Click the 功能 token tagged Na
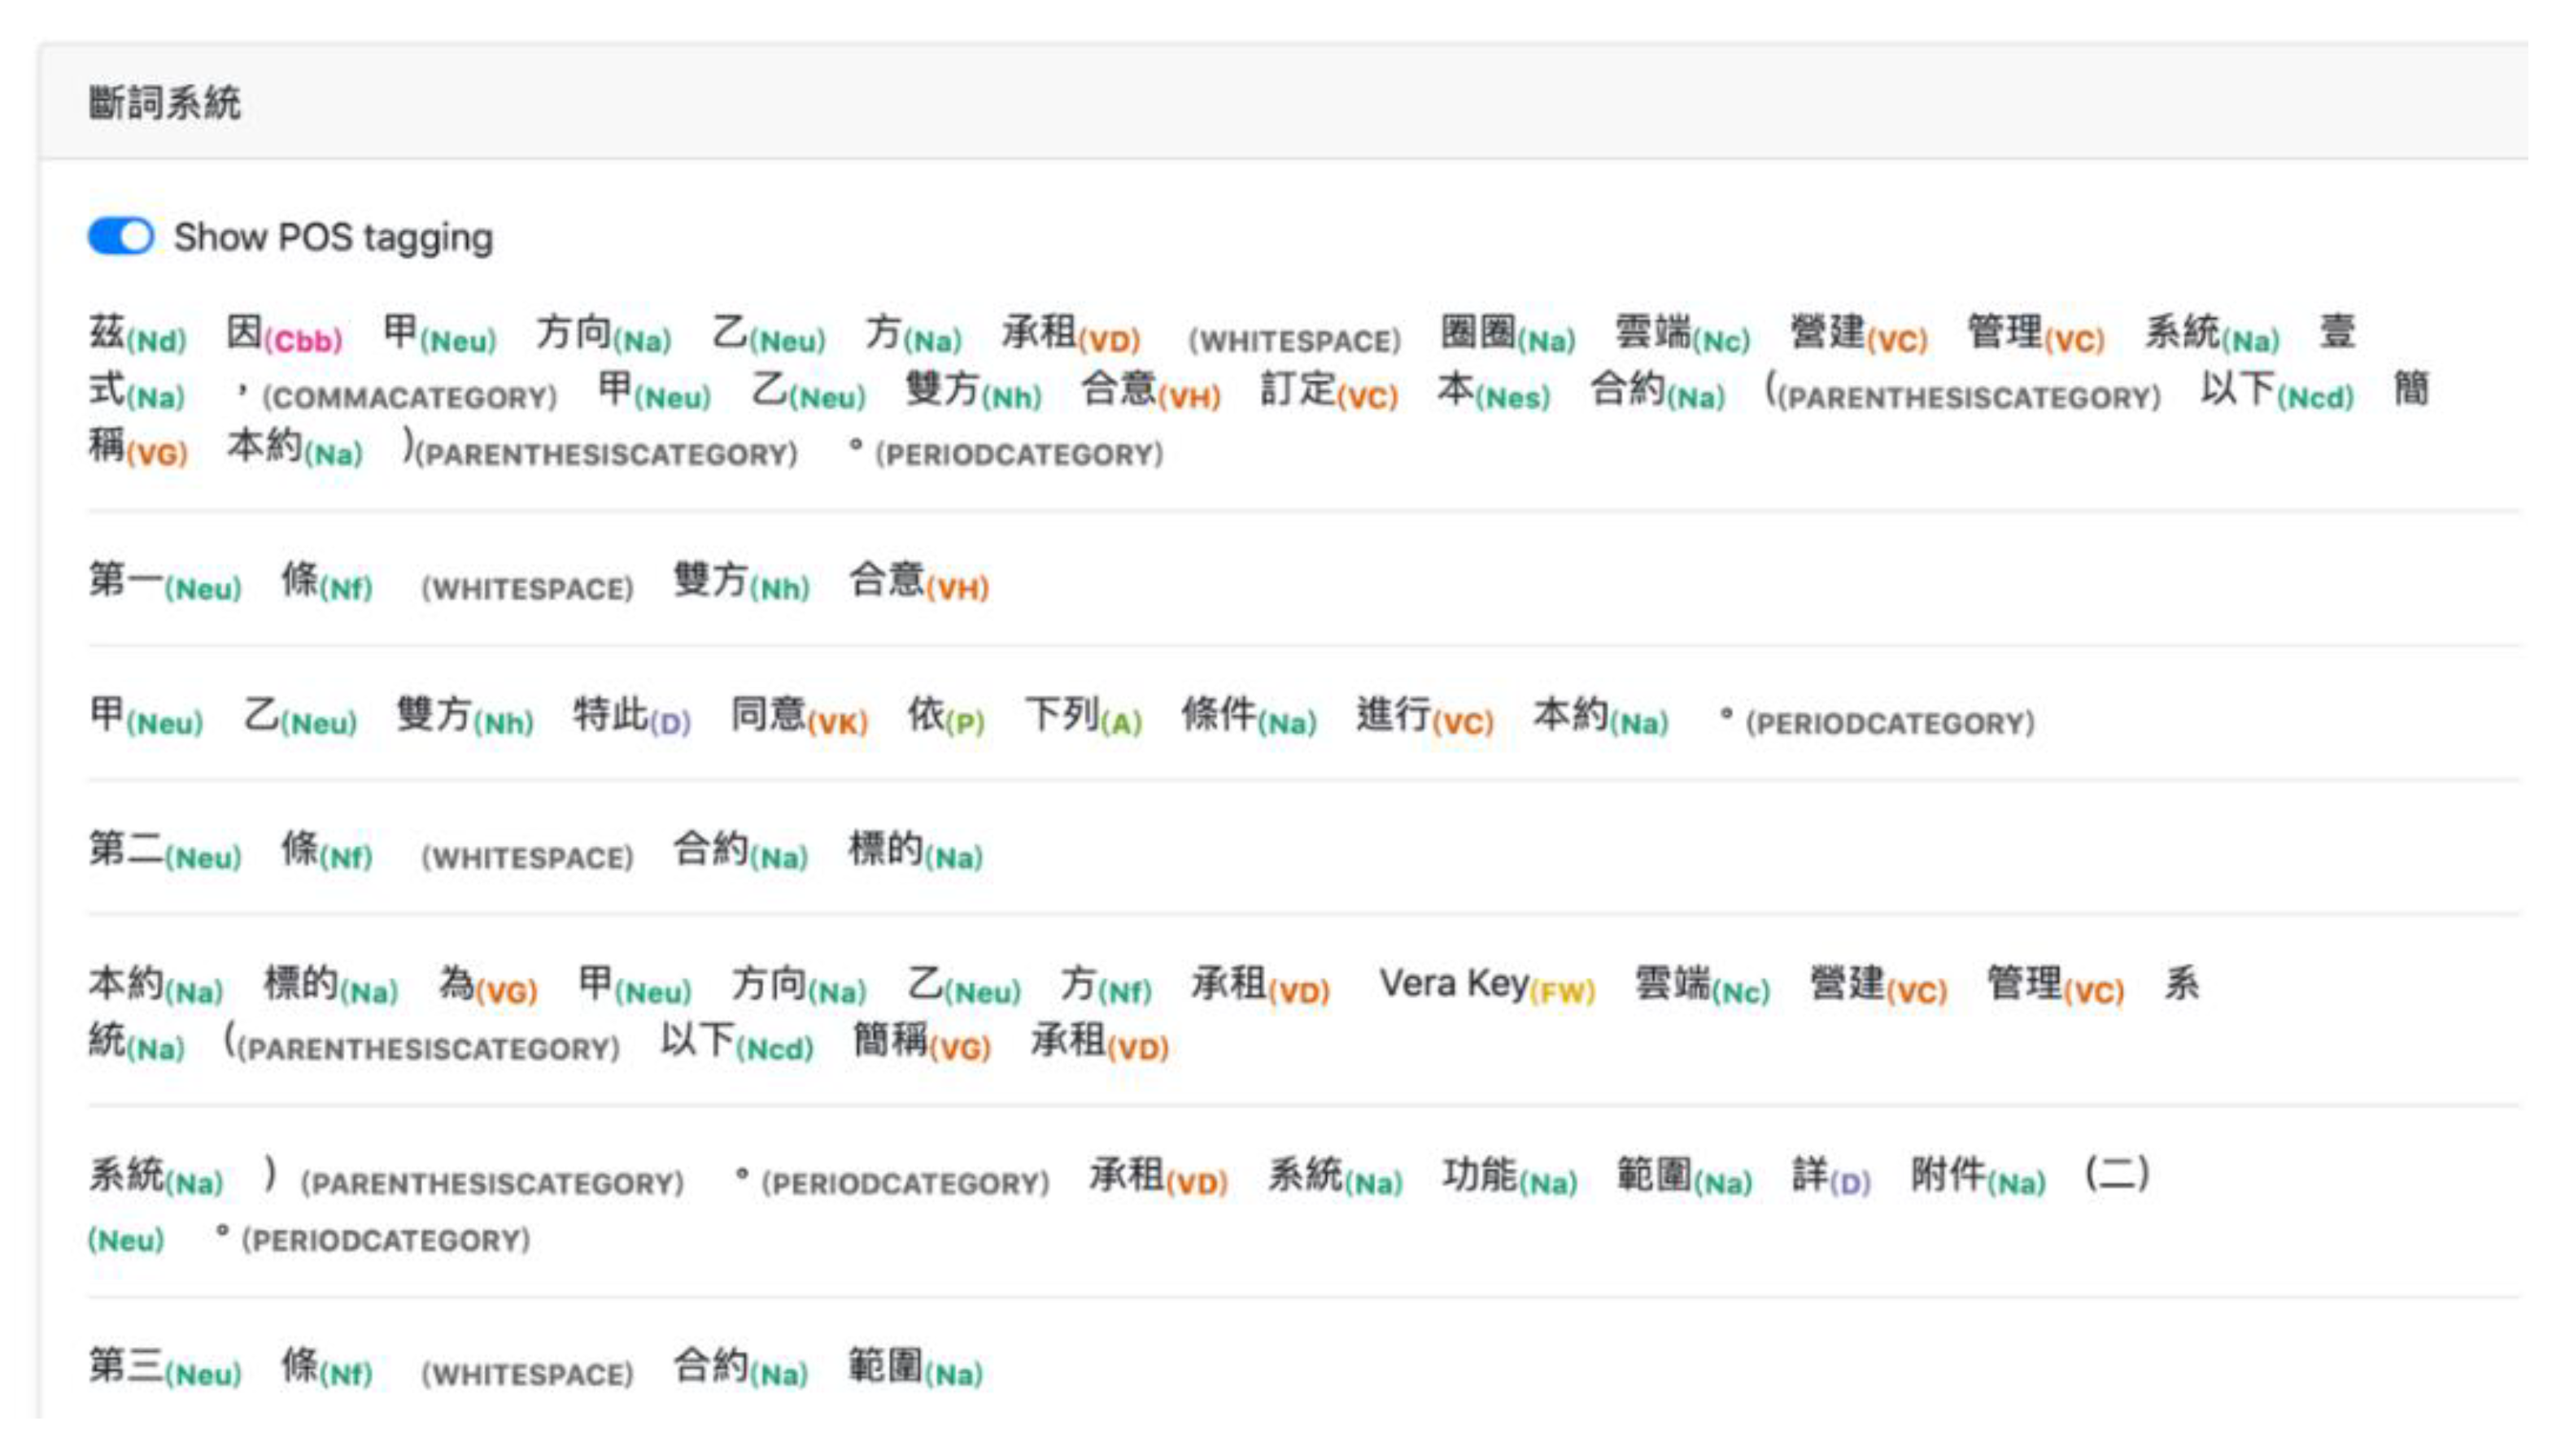 point(1509,1177)
